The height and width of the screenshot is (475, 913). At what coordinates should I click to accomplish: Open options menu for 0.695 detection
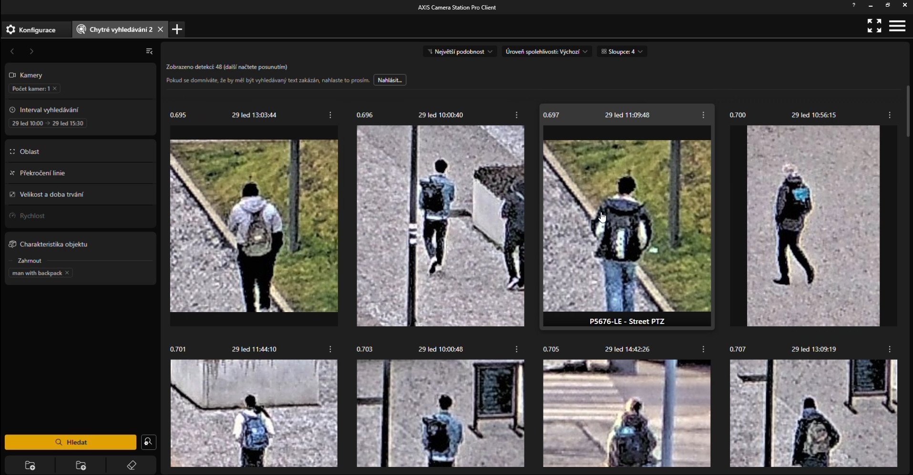click(x=330, y=115)
